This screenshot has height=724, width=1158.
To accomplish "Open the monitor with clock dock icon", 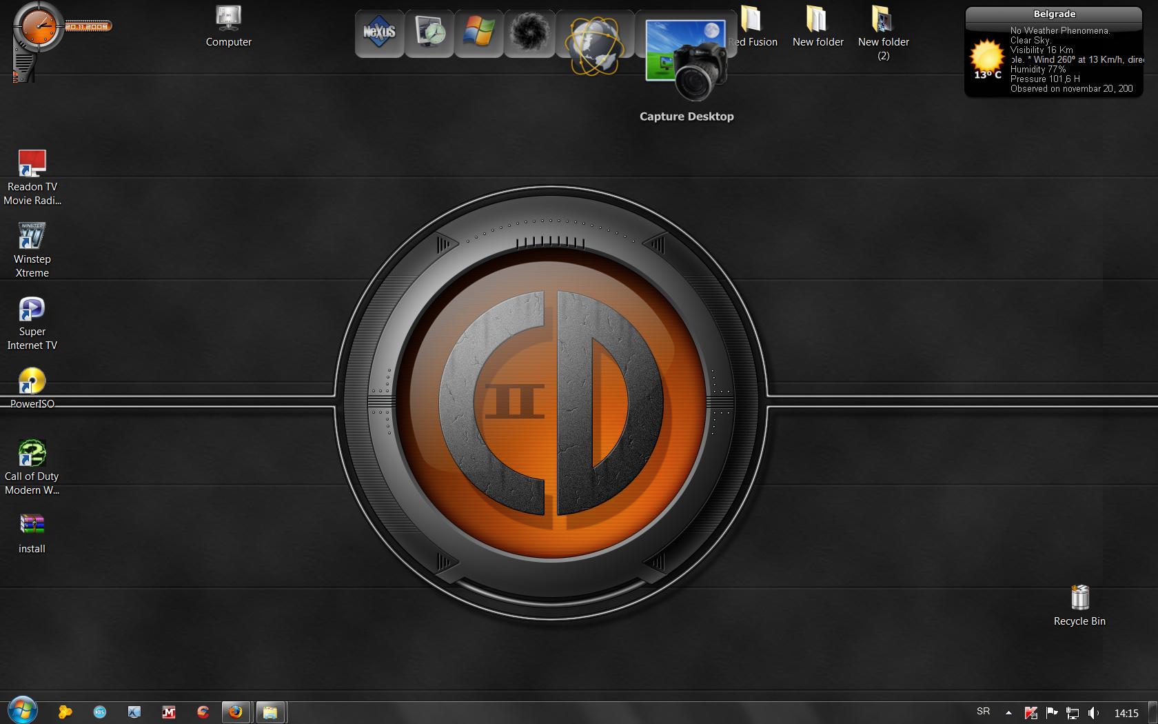I will (x=429, y=33).
